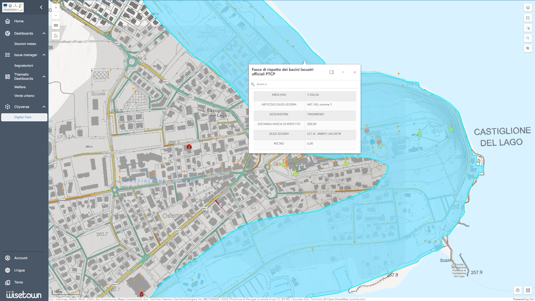Image resolution: width=535 pixels, height=301 pixels.
Task: Collapse the sidebar with the left chevron
Action: [41, 7]
